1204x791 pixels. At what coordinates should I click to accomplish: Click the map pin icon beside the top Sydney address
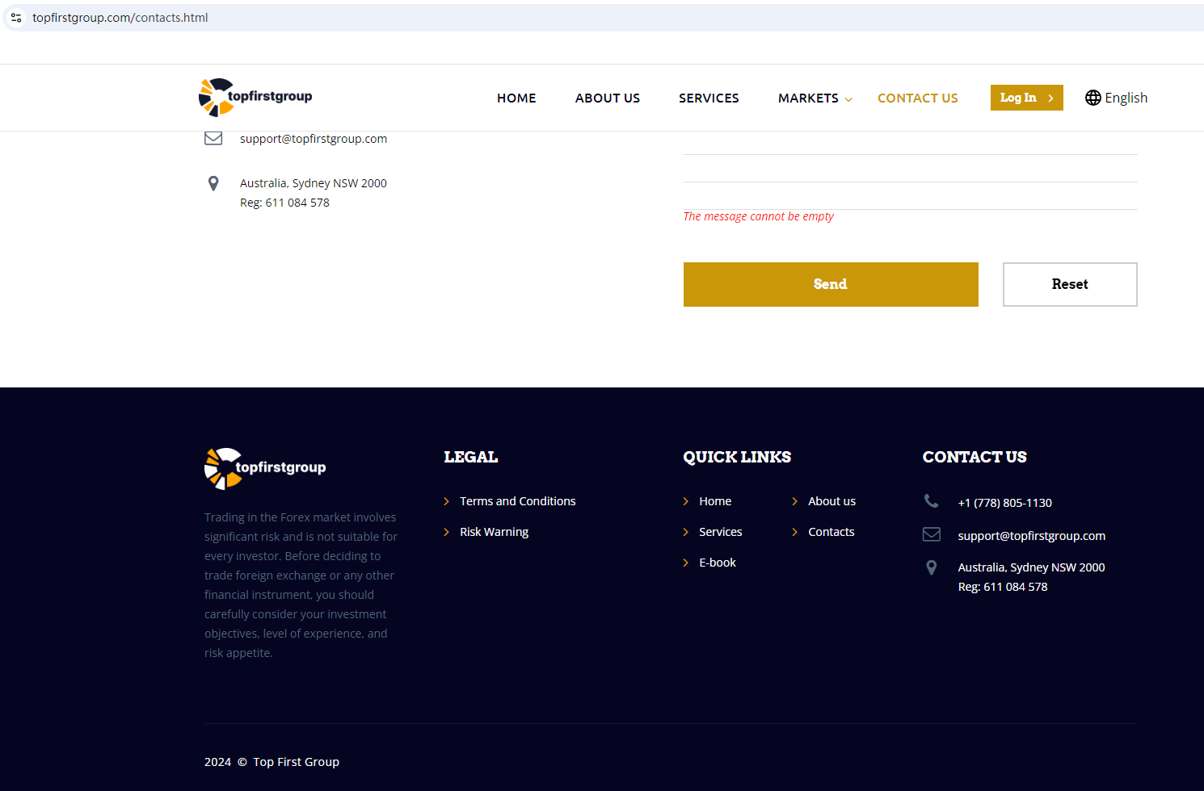pos(213,183)
